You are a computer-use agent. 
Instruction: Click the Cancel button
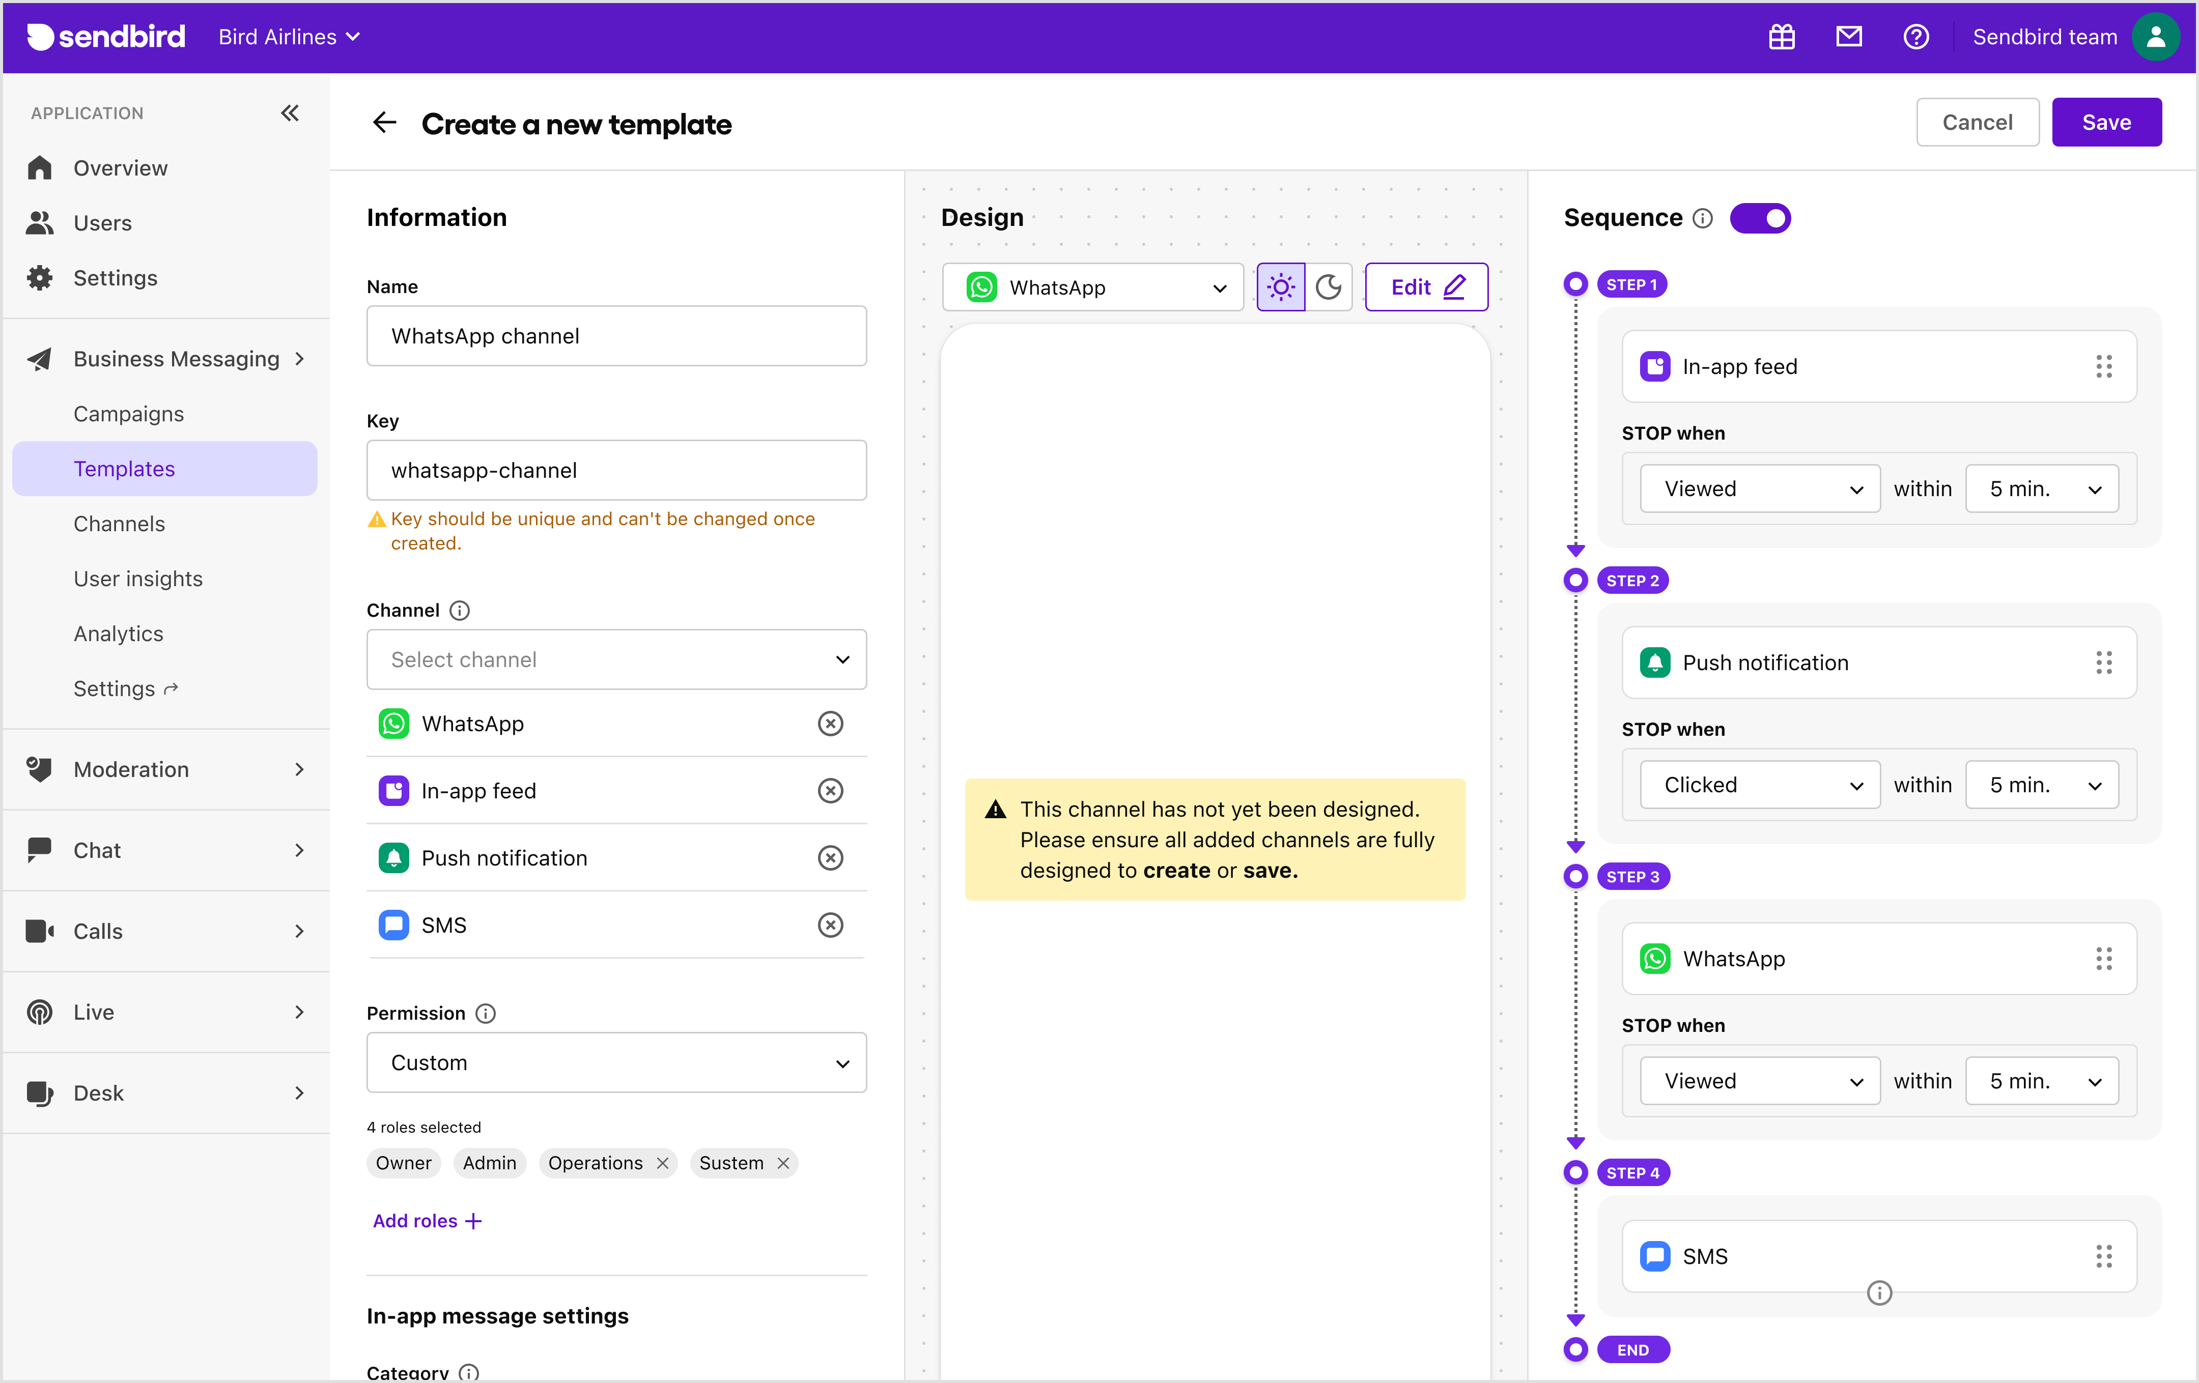1977,122
